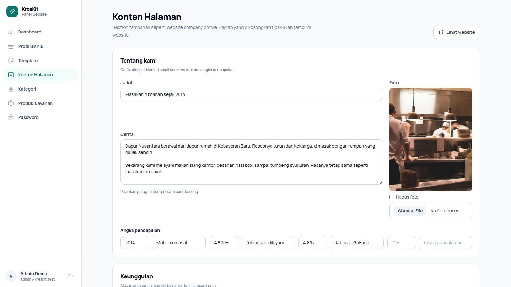
Task: Open the Password menu item
Action: click(41, 117)
